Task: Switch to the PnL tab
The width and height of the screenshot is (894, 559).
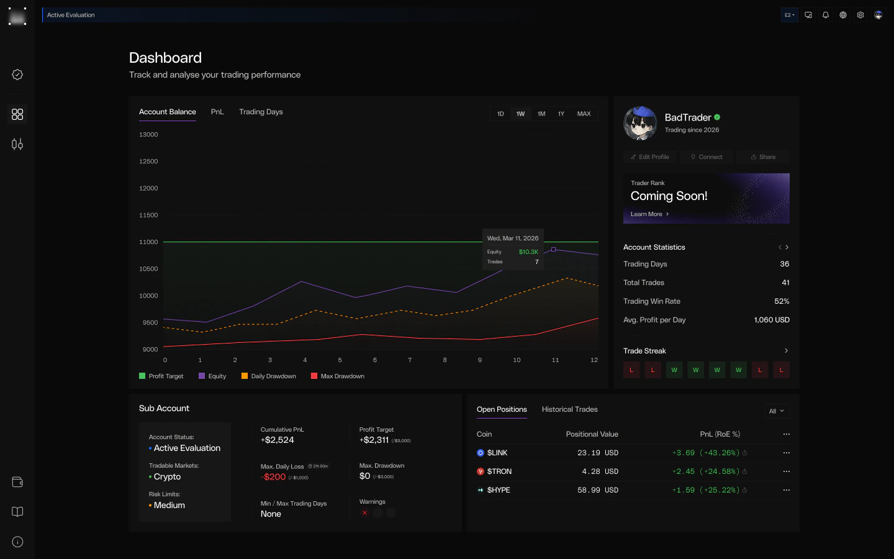Action: [217, 112]
